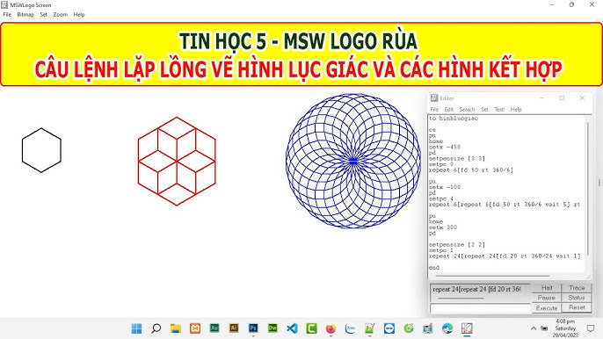Click the Trace button

click(577, 288)
